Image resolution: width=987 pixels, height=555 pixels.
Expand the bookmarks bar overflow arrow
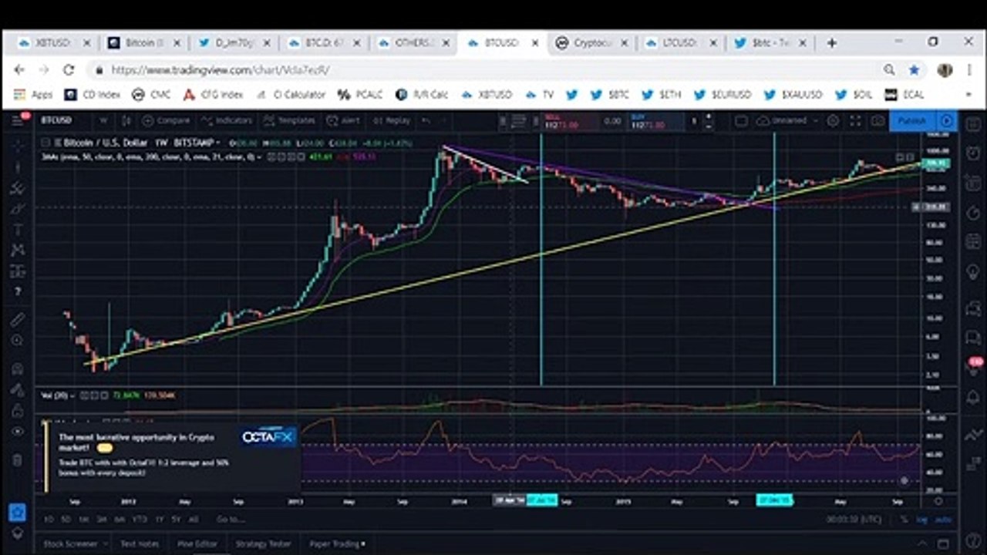(968, 94)
